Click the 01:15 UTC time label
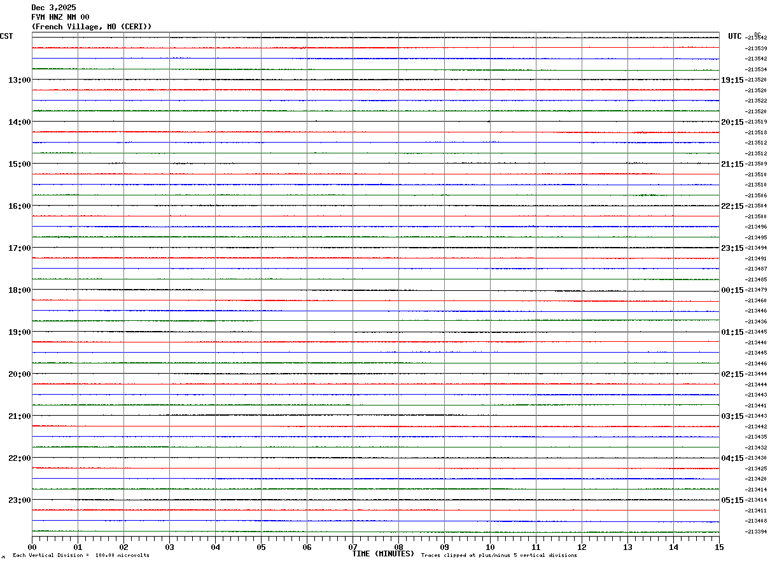The height and width of the screenshot is (564, 770). pos(732,332)
